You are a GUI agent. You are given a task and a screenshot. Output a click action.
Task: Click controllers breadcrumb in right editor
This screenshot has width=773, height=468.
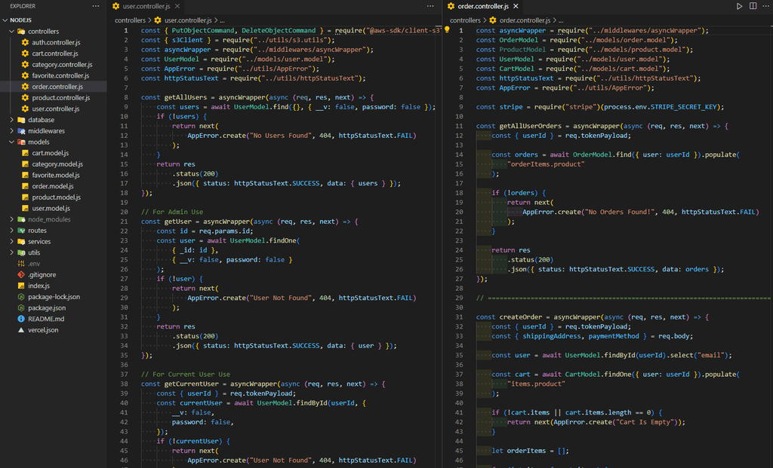click(465, 20)
